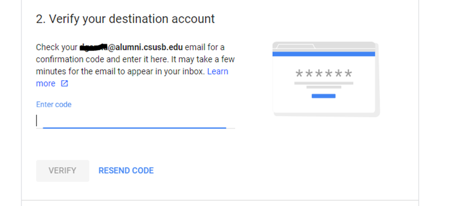The width and height of the screenshot is (457, 206).
Task: Click the external link icon after Learn more
Action: coord(65,84)
